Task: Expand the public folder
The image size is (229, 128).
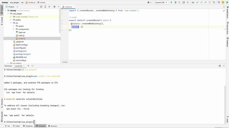Action: tap(11, 20)
